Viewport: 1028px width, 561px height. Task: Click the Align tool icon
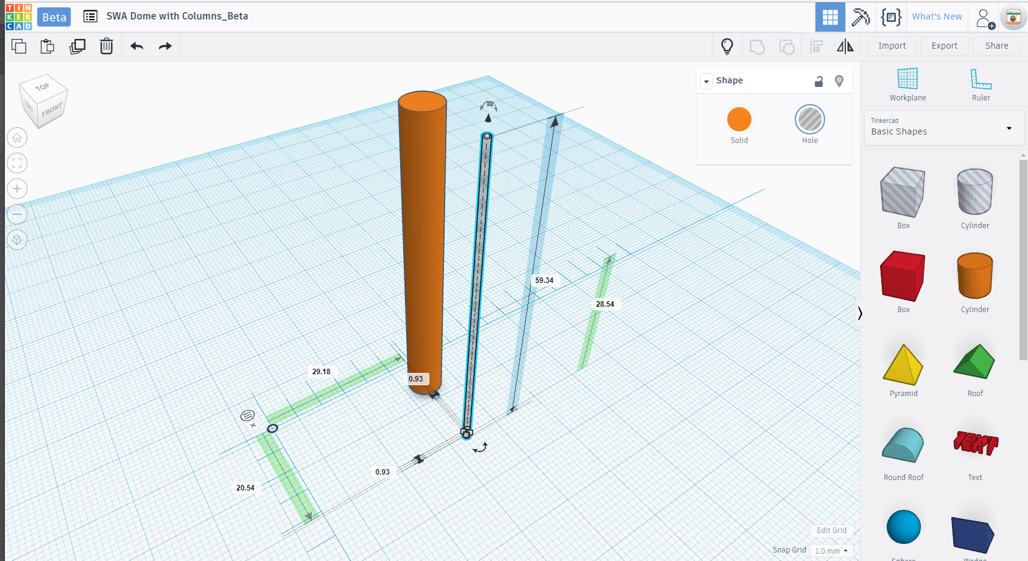tap(817, 46)
